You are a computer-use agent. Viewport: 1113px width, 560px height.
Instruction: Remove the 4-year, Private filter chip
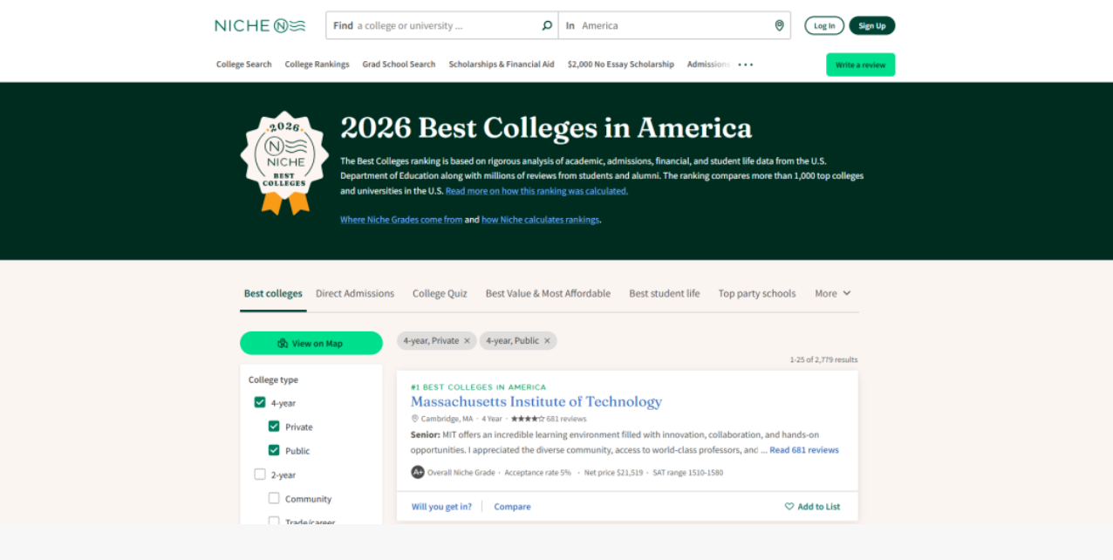(x=467, y=341)
